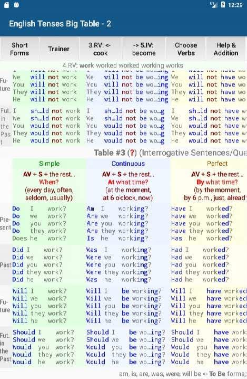The image size is (247, 379).
Task: Tap 'Would he work?' row in Simple column
Action: point(43,362)
